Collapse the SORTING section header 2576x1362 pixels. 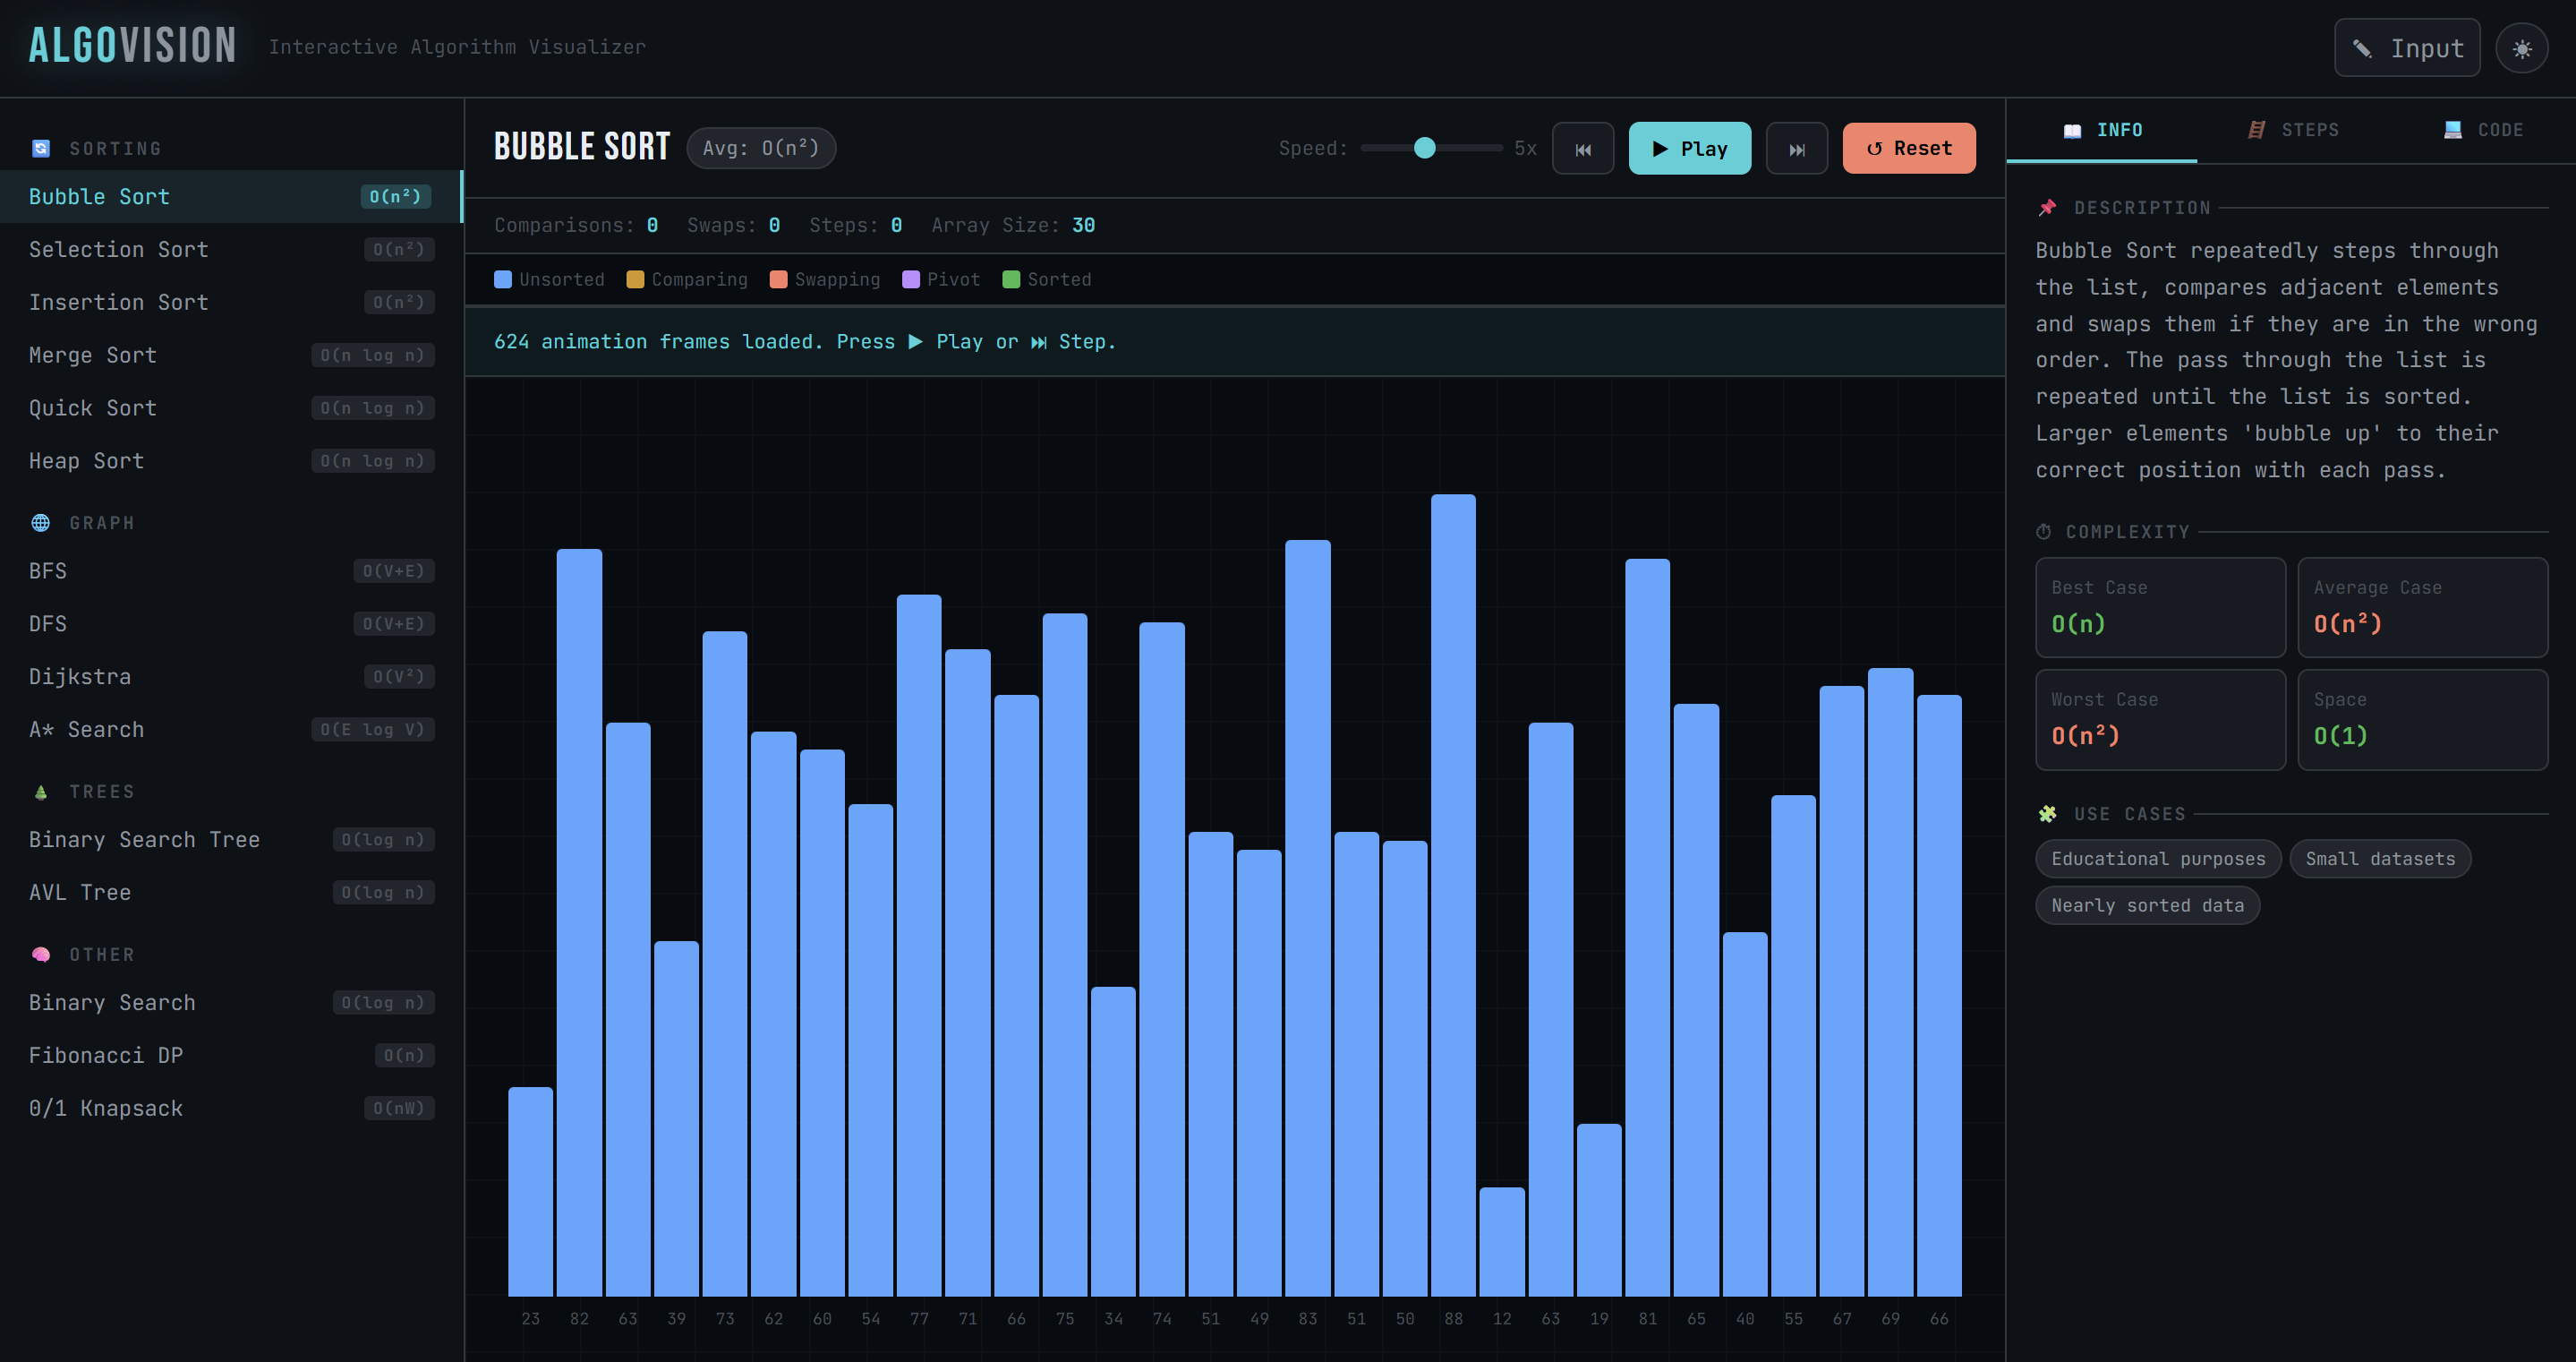click(x=115, y=147)
